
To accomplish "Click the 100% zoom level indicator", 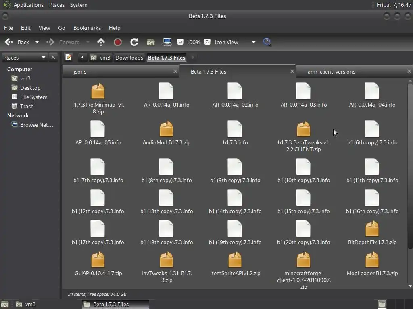I will 194,42.
